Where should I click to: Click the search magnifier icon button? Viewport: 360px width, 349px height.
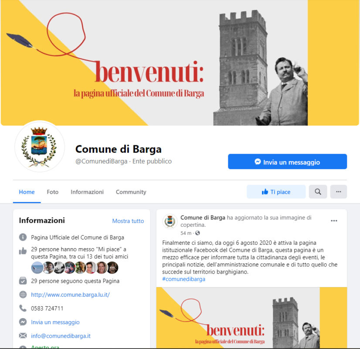coord(318,192)
